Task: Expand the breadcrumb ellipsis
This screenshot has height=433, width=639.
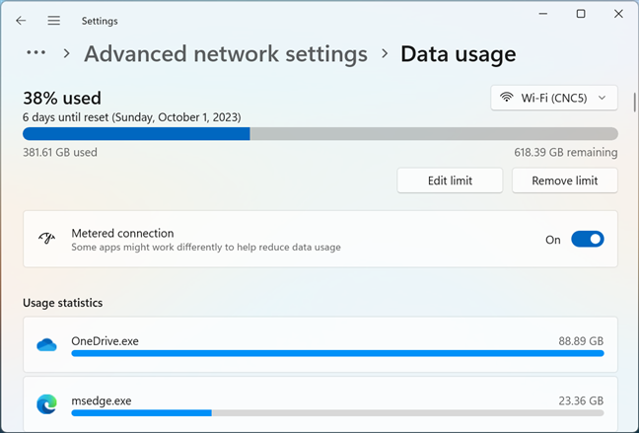Action: click(36, 52)
